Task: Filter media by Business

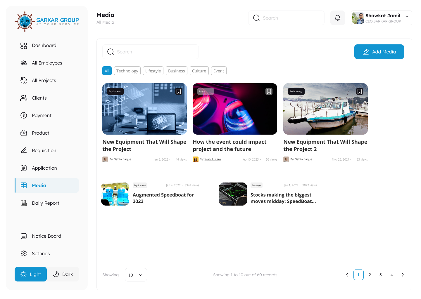Action: click(x=177, y=71)
